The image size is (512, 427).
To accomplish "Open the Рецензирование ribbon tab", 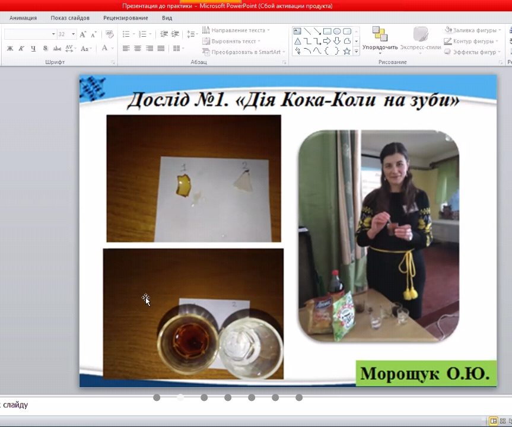I will click(125, 18).
